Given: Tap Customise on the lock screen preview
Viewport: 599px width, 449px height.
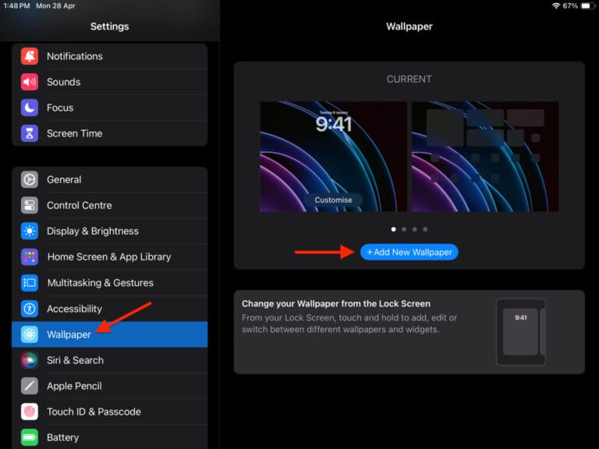Looking at the screenshot, I should pyautogui.click(x=333, y=200).
